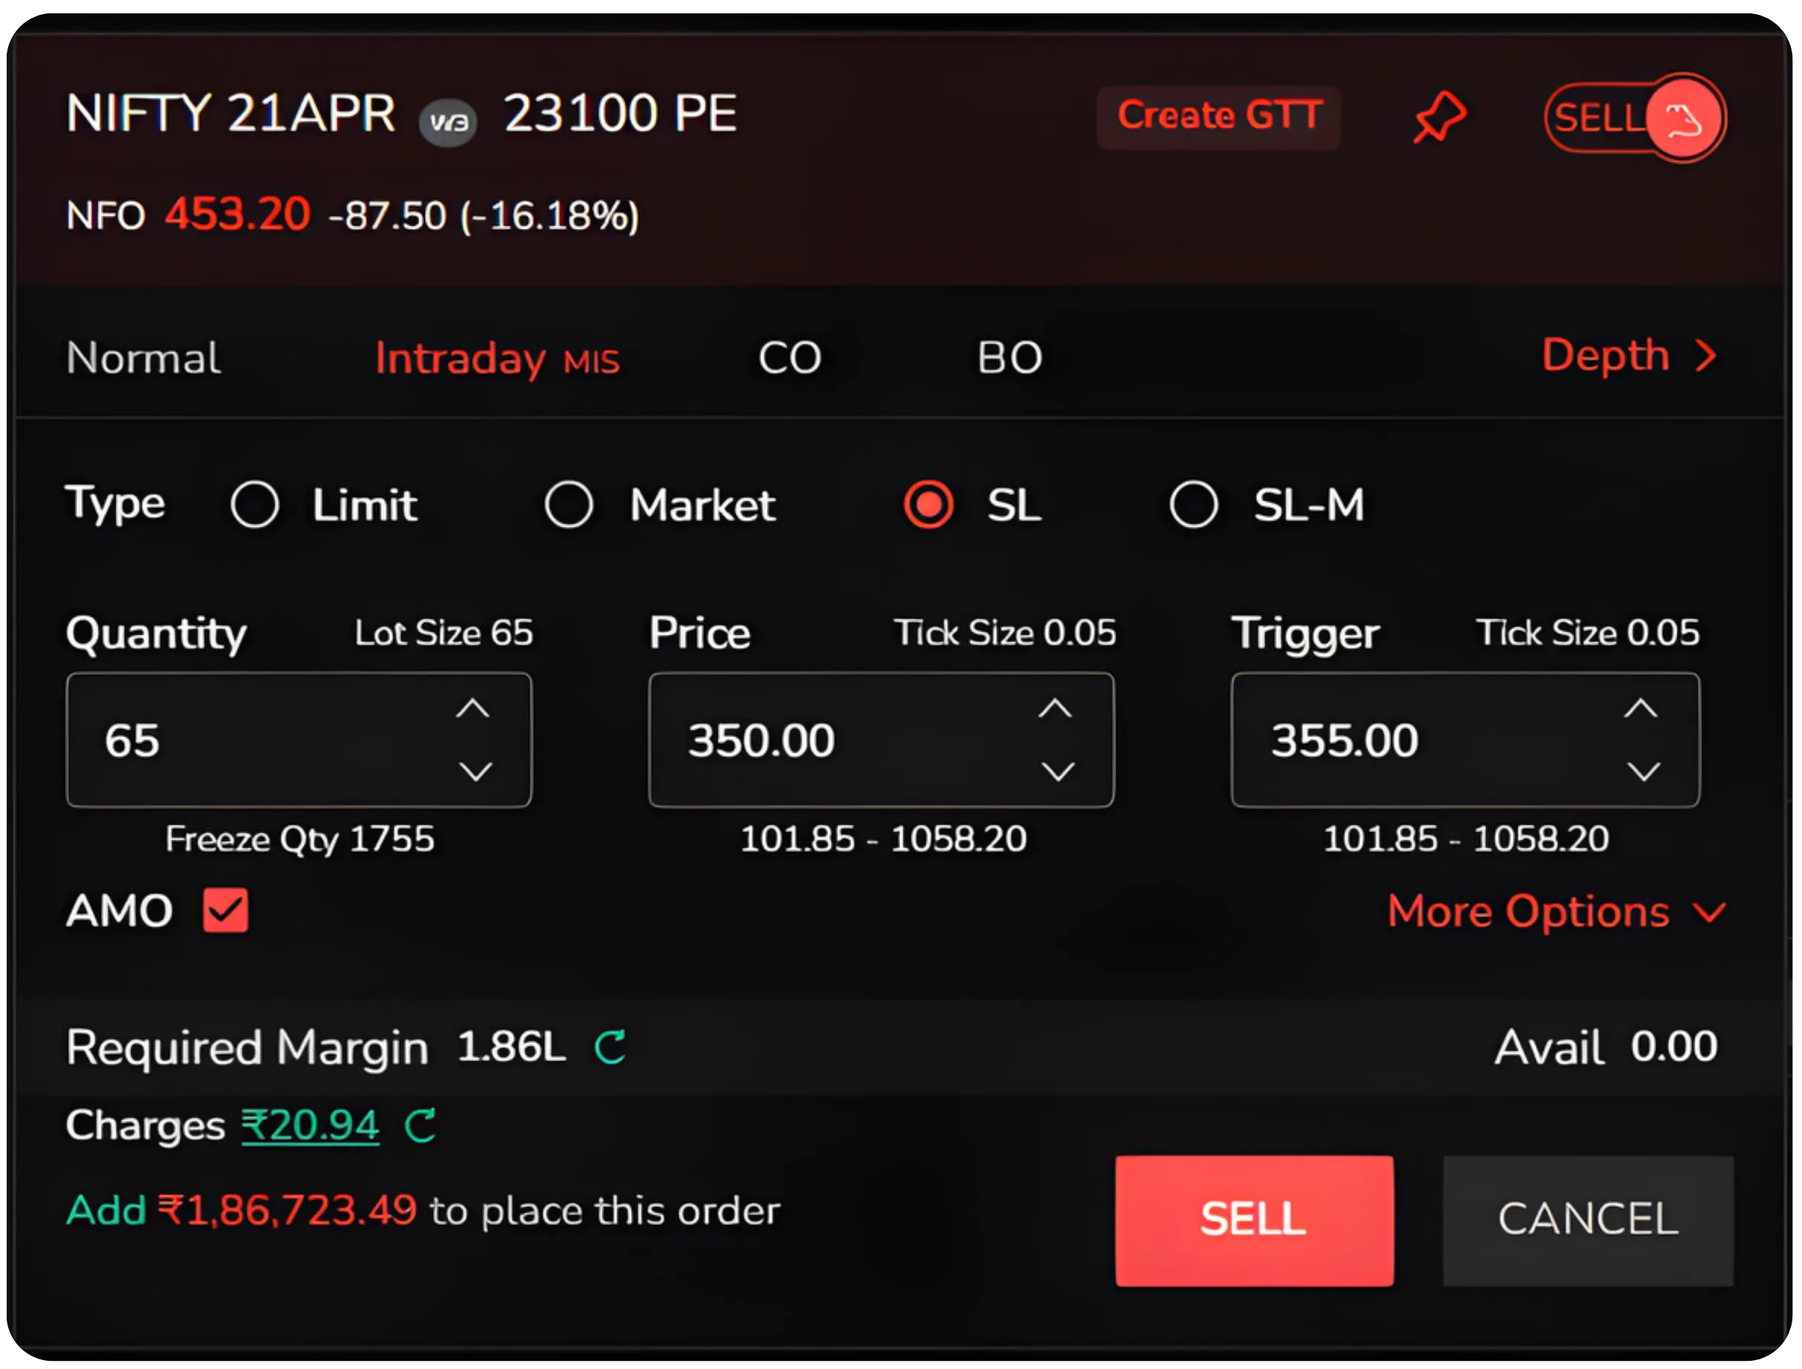View charge breakdown via the ₹20.94 link
Viewport: 1802px width, 1369px height.
coord(309,1125)
